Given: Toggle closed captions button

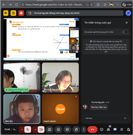Looking at the screenshot, I should [67, 129].
